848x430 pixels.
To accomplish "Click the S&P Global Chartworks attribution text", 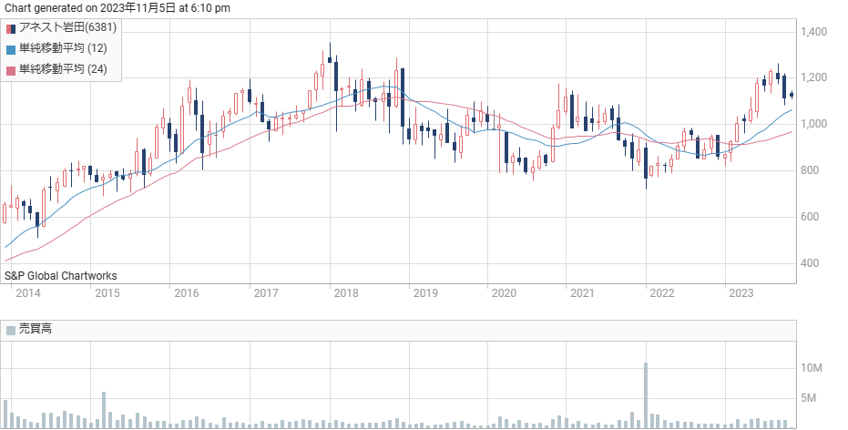I will tap(60, 276).
